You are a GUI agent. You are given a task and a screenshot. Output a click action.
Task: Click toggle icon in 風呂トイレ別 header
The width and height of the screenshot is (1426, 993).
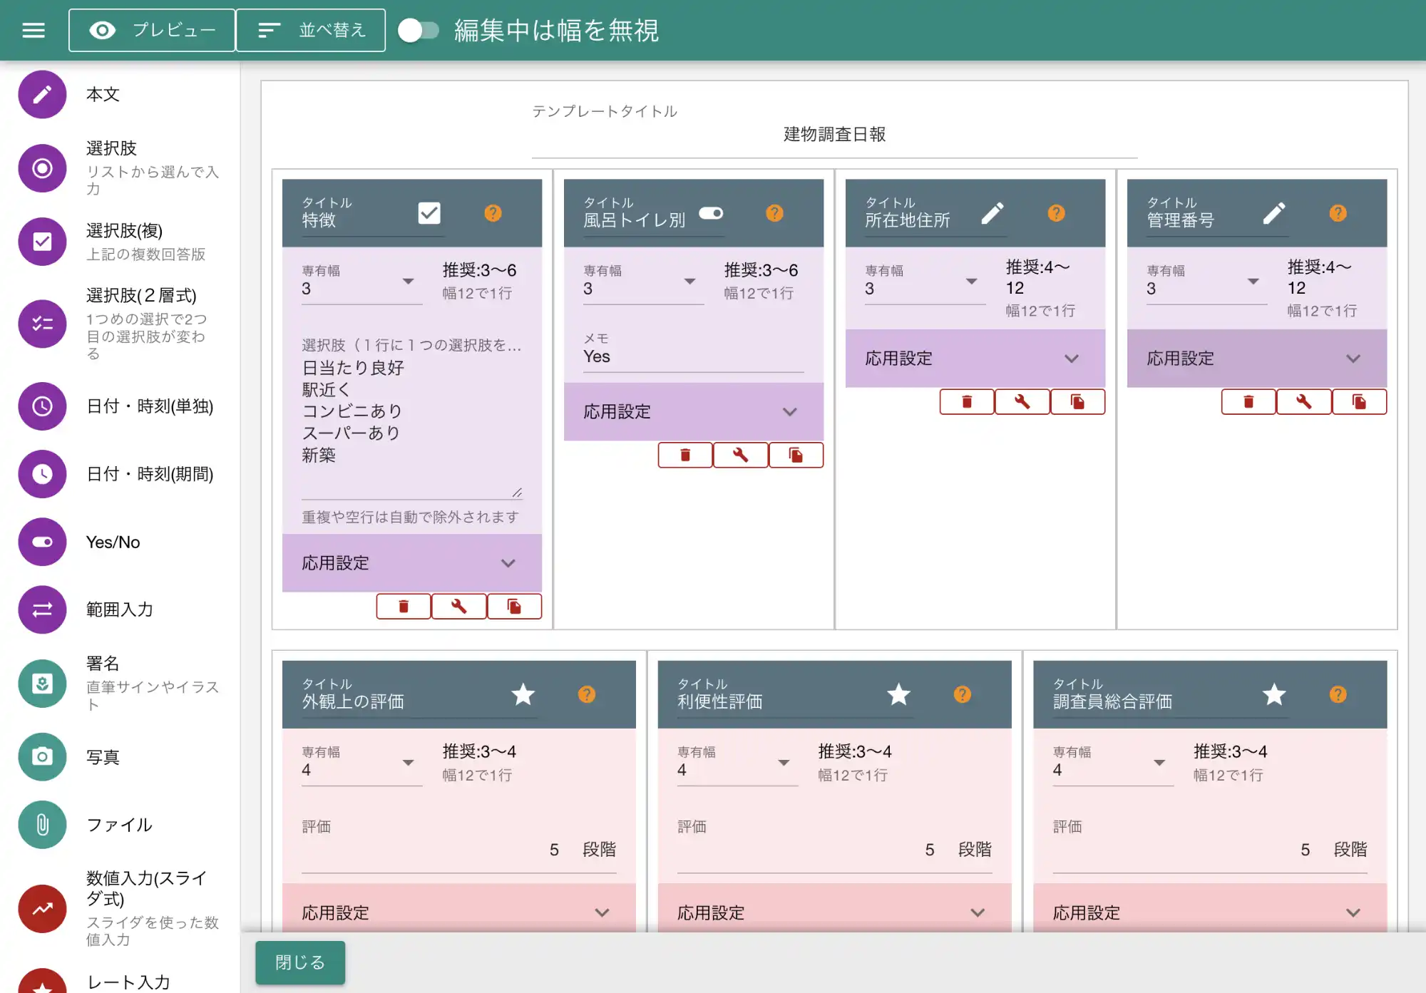tap(711, 213)
